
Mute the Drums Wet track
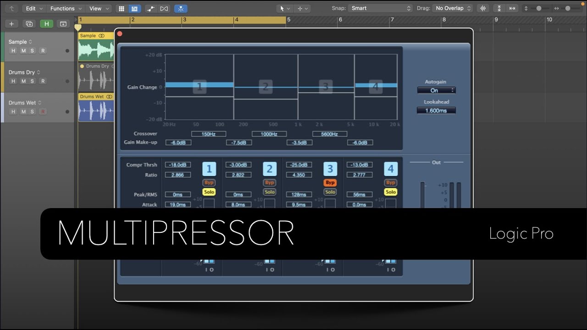click(x=23, y=111)
